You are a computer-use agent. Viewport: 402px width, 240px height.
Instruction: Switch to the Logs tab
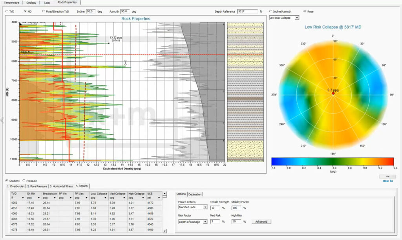(x=47, y=3)
